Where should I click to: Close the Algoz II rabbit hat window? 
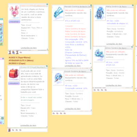(x=47, y=4)
